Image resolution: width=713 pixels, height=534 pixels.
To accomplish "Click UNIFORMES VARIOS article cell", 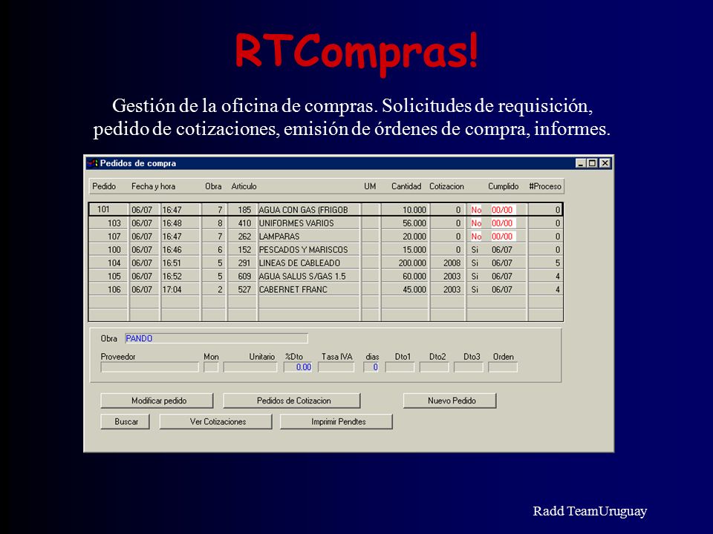I will [x=309, y=223].
